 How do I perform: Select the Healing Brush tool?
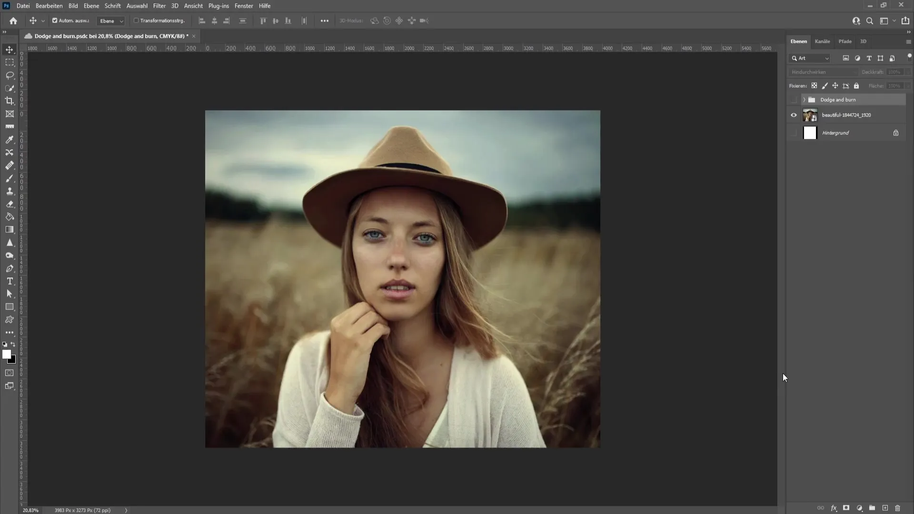pyautogui.click(x=10, y=165)
